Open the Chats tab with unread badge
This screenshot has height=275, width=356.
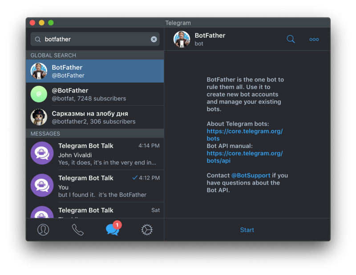point(113,229)
